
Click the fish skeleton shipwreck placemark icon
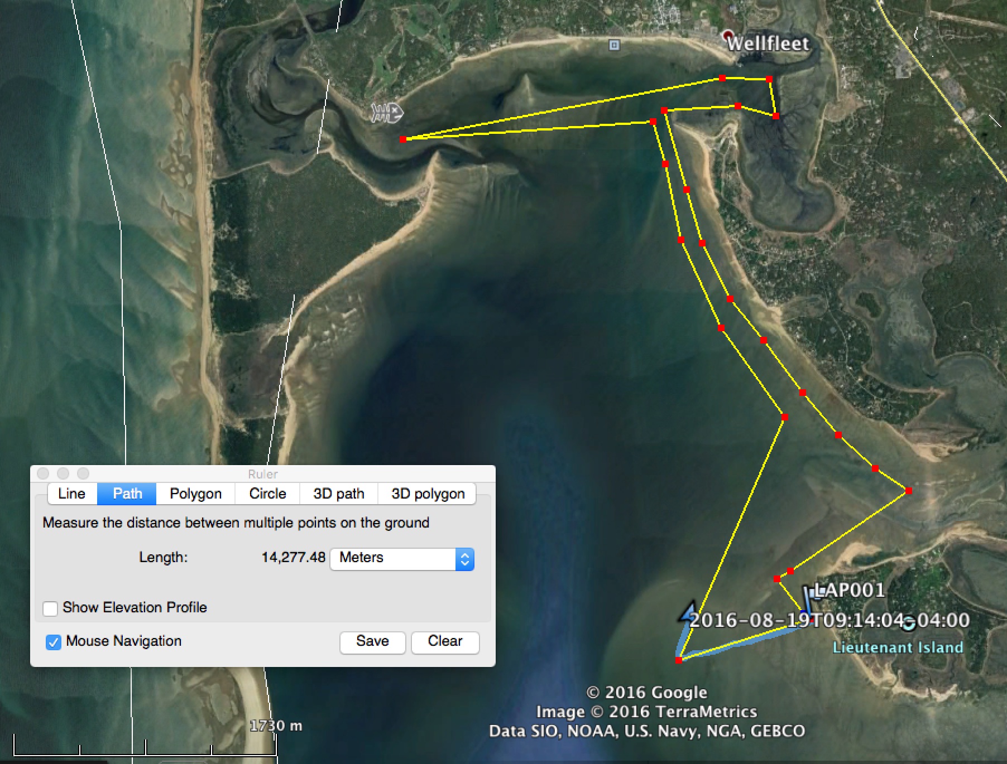coord(386,112)
